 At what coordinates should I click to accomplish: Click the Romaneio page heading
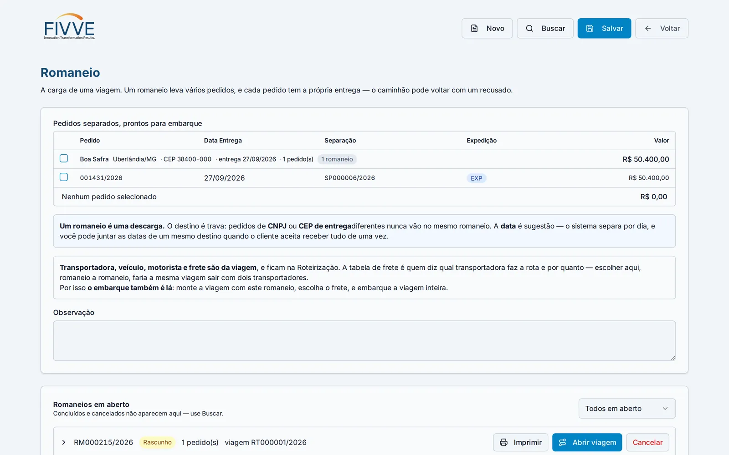70,72
